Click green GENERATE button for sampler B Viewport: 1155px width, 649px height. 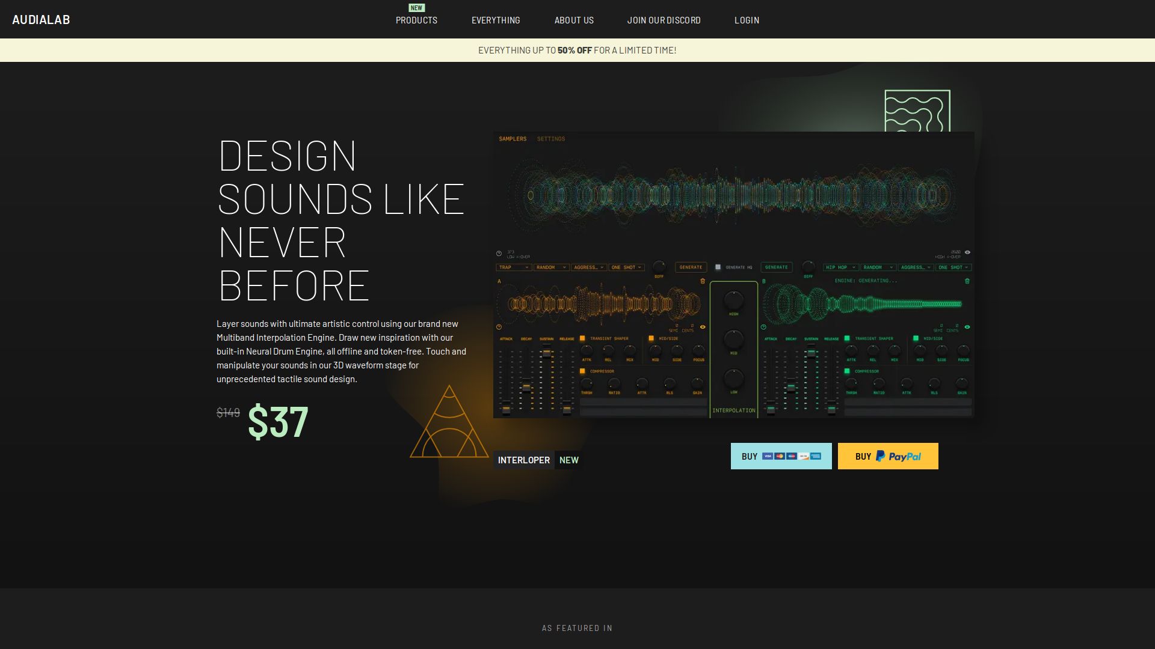[x=776, y=267]
